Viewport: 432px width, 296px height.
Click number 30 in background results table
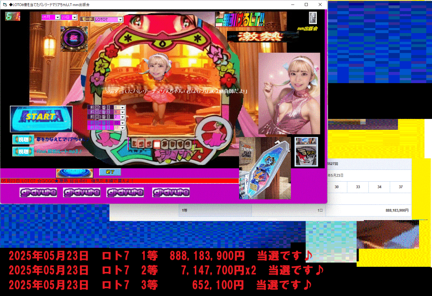tap(337, 187)
